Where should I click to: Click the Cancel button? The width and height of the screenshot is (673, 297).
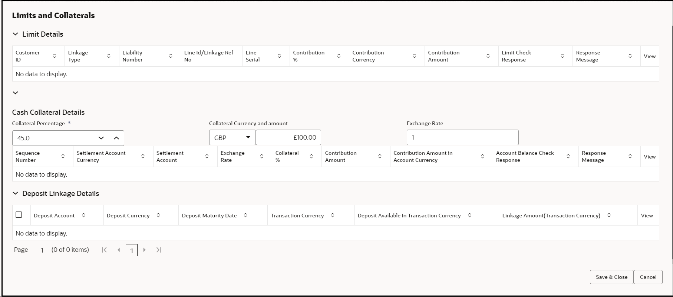coord(648,277)
